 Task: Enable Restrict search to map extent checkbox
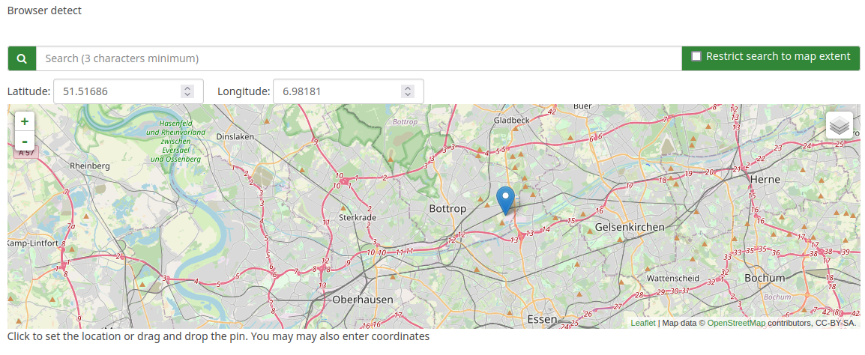696,56
